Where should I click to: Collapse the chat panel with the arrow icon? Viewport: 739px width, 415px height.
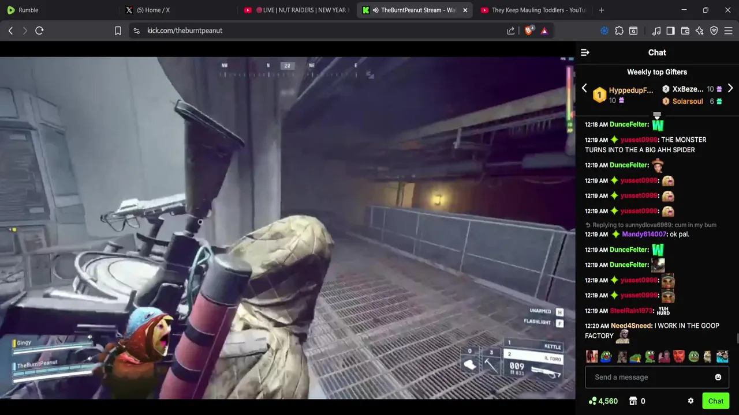(585, 52)
